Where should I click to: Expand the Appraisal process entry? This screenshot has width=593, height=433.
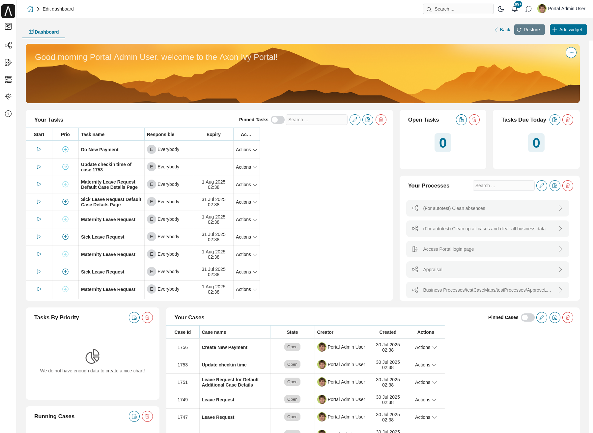tap(560, 270)
